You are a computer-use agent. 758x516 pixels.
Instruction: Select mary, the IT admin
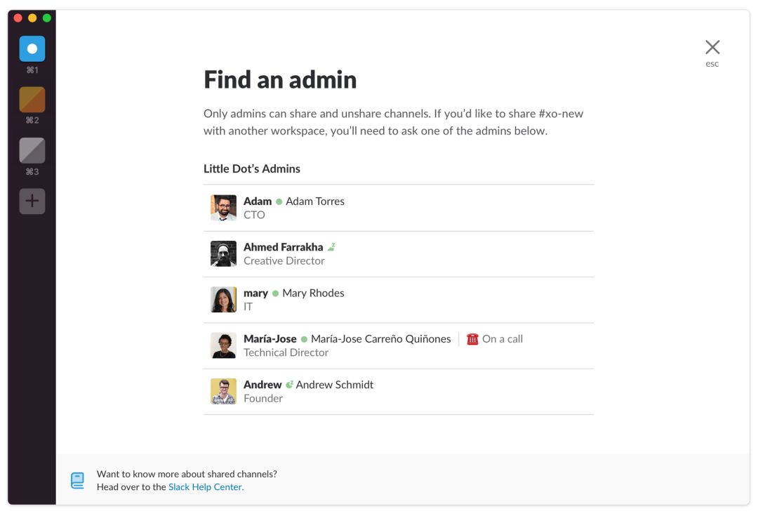coord(255,293)
